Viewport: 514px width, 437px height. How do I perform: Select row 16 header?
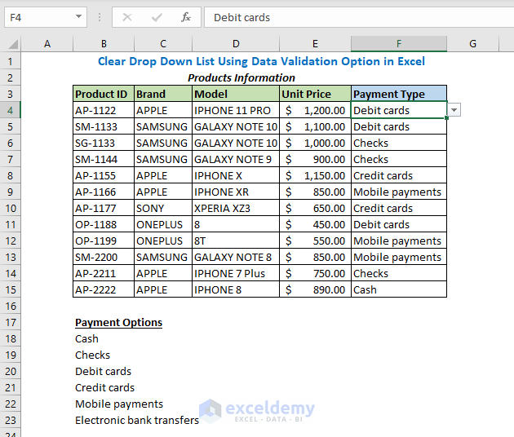pyautogui.click(x=10, y=307)
